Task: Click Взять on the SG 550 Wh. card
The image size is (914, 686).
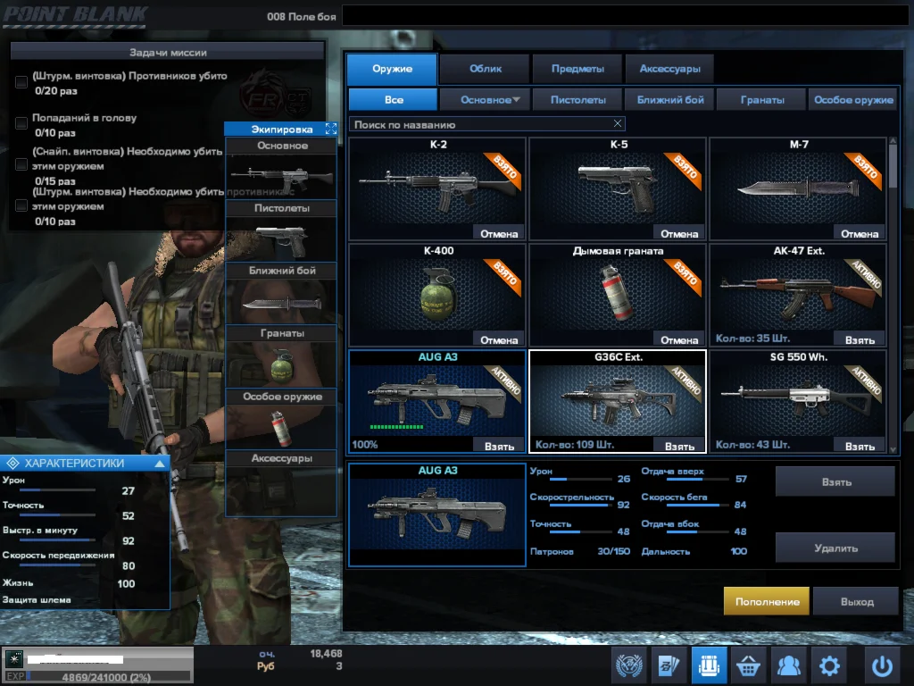Action: 860,447
